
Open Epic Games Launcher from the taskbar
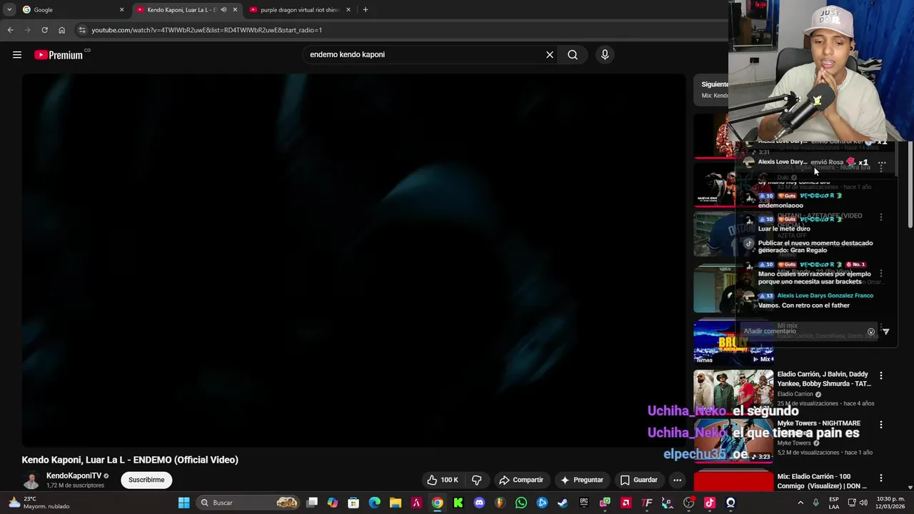584,503
